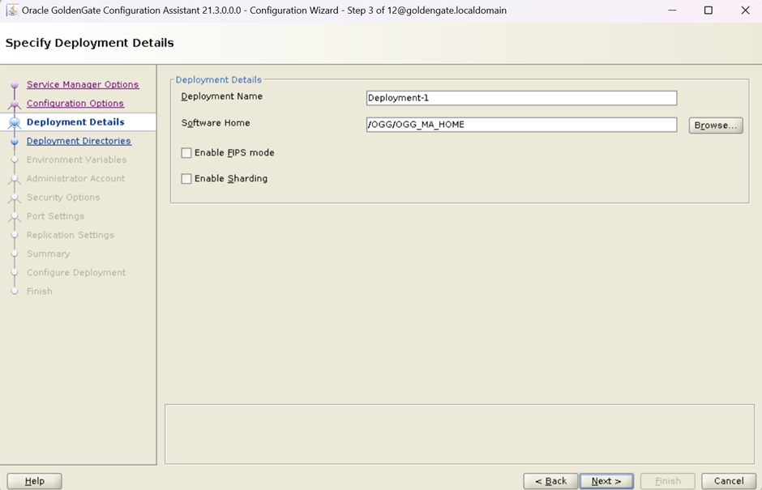Image resolution: width=762 pixels, height=490 pixels.
Task: Click the Configuration Options step bullet icon
Action: [14, 104]
